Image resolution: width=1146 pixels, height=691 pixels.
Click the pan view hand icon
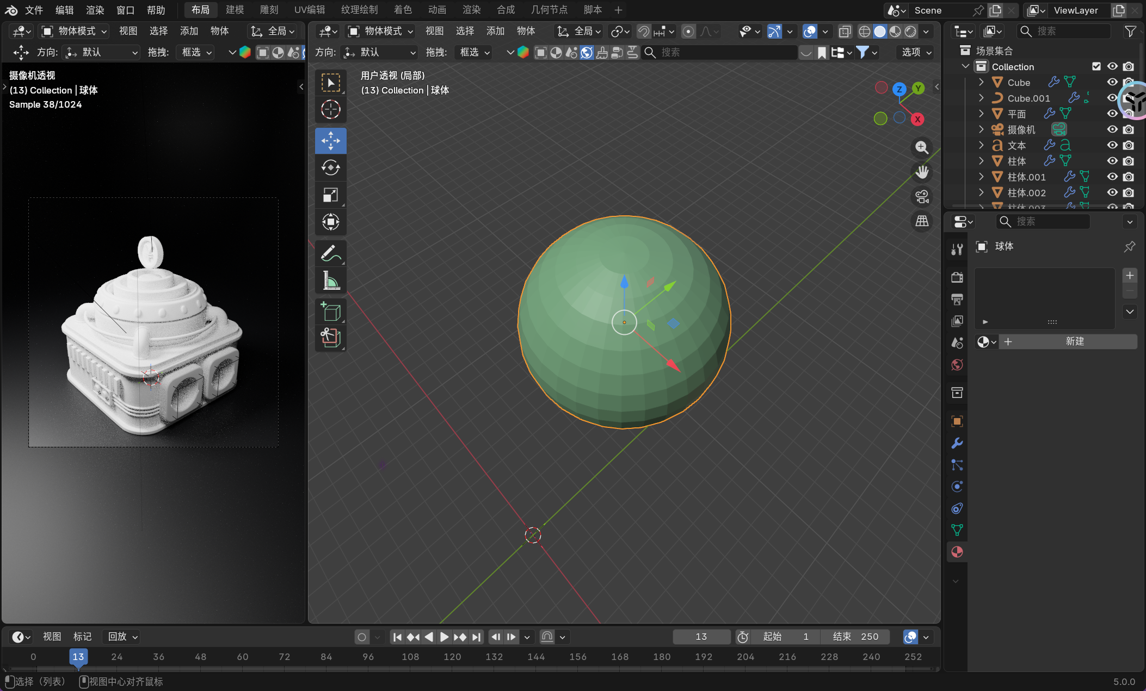922,172
